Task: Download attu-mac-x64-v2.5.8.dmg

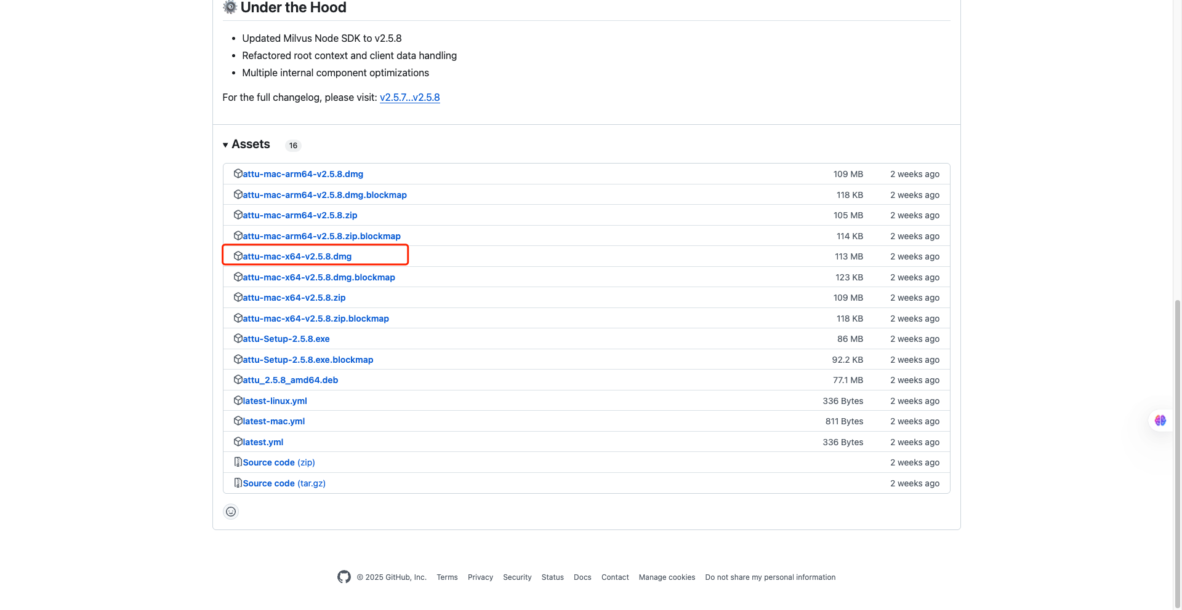Action: [297, 256]
